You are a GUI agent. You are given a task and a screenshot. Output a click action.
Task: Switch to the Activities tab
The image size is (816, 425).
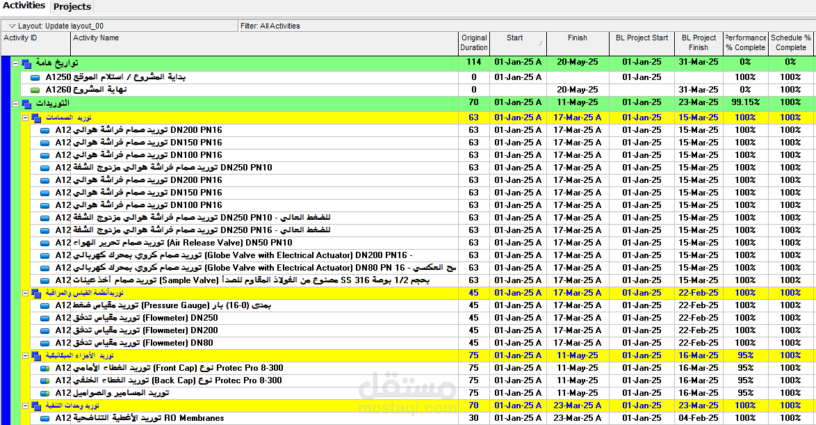point(24,6)
